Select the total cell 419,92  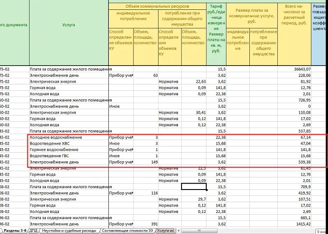tap(294, 193)
